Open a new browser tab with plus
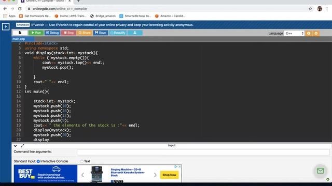 [78, 1]
